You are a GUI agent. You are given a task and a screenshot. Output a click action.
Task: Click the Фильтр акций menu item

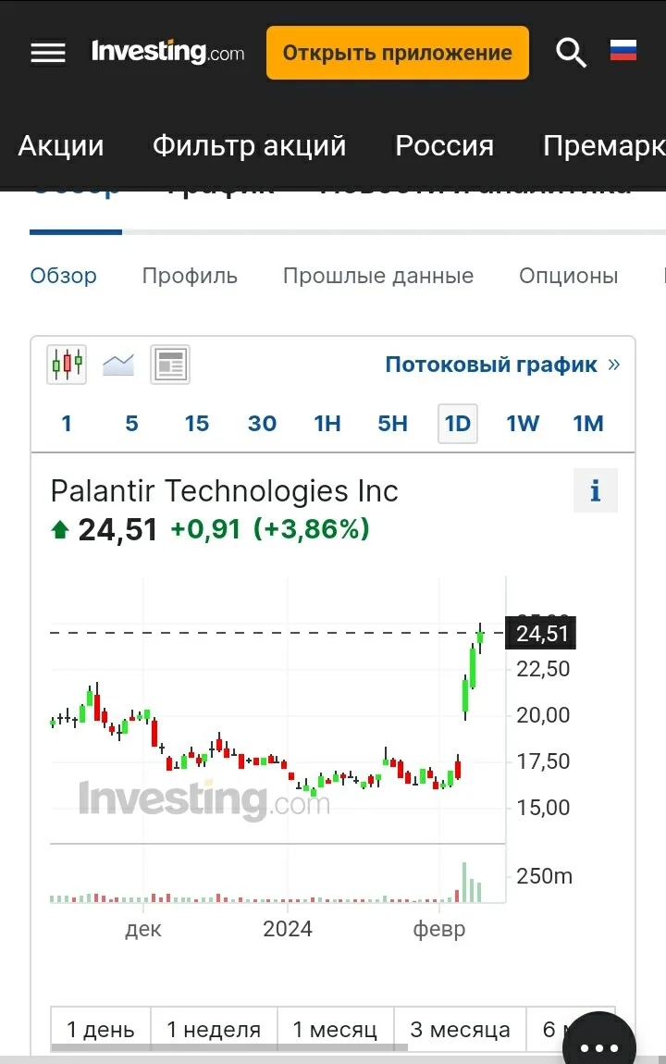point(249,145)
